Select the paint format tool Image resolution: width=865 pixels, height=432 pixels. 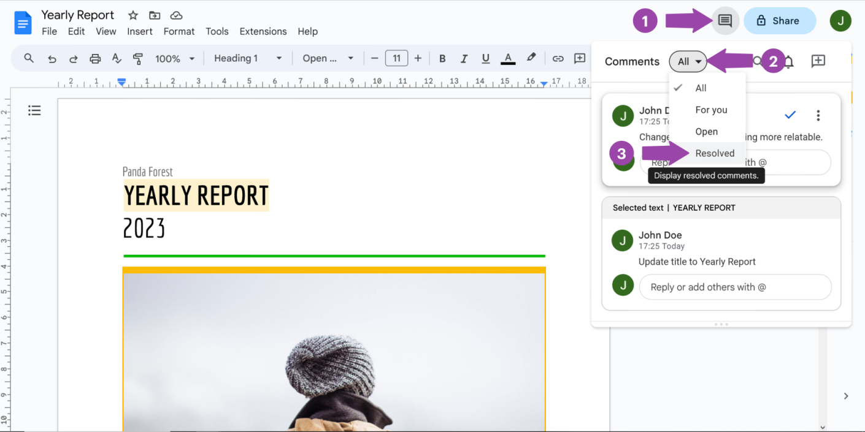137,58
